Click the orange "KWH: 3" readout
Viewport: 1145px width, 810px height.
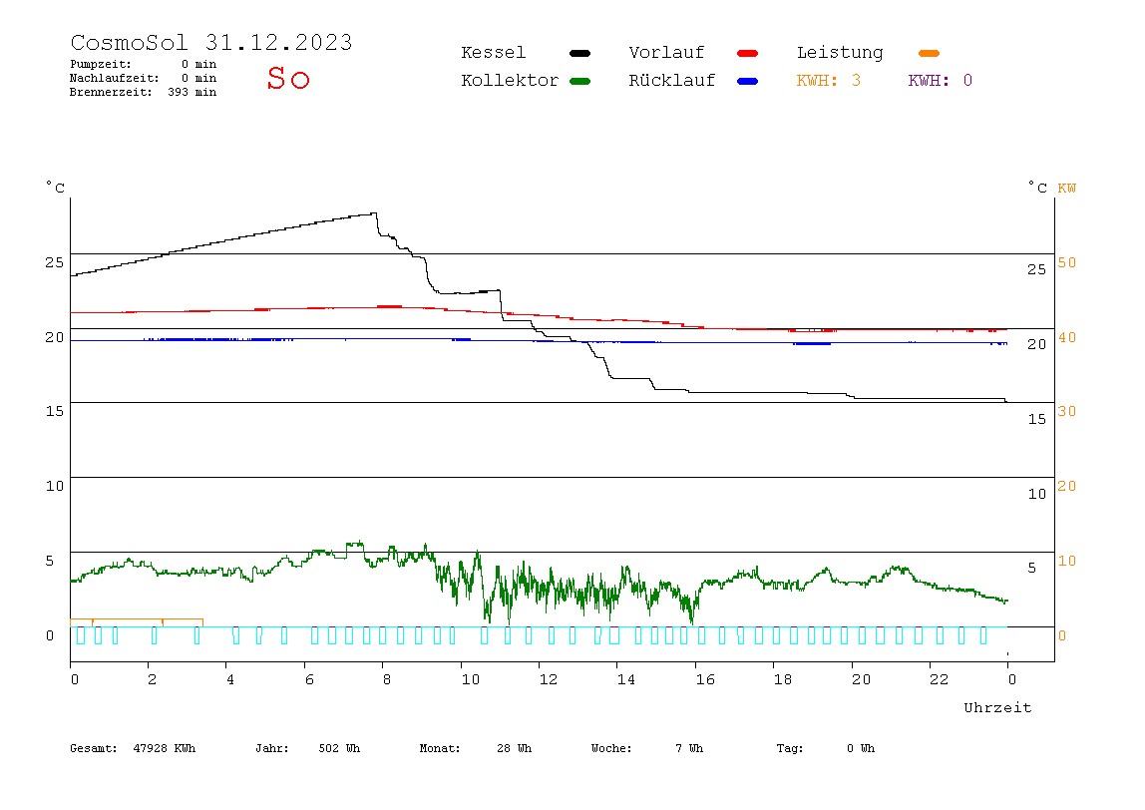(829, 81)
